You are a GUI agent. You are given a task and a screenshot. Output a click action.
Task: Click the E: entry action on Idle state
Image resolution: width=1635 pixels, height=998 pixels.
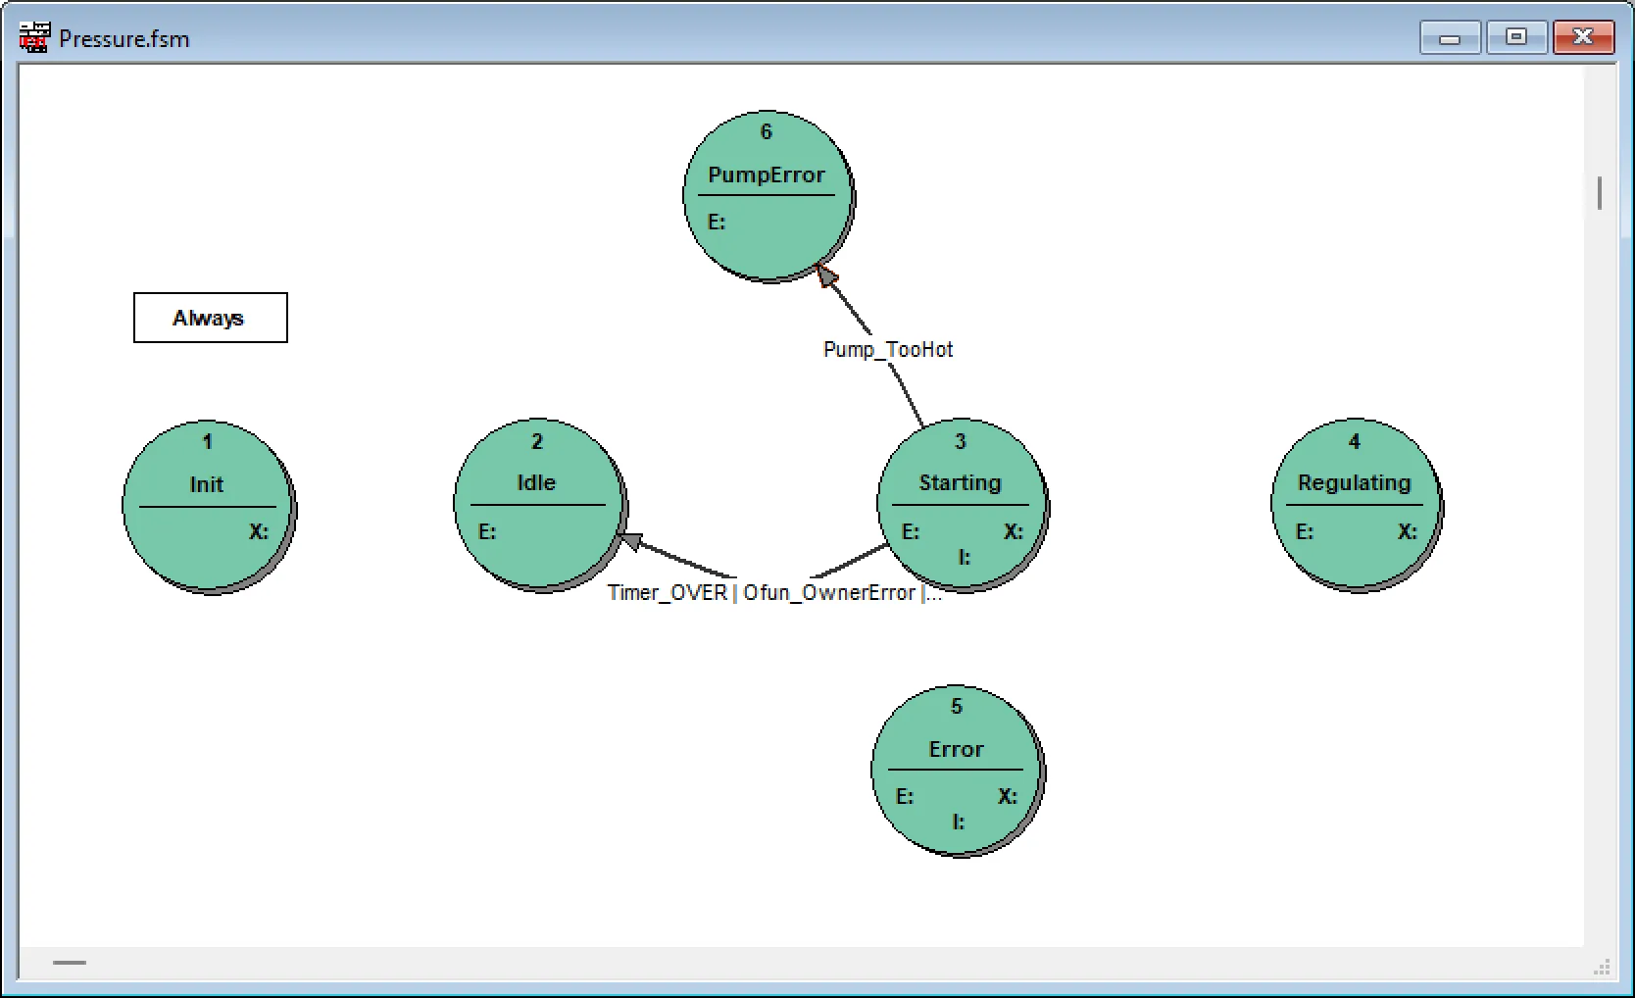[488, 531]
